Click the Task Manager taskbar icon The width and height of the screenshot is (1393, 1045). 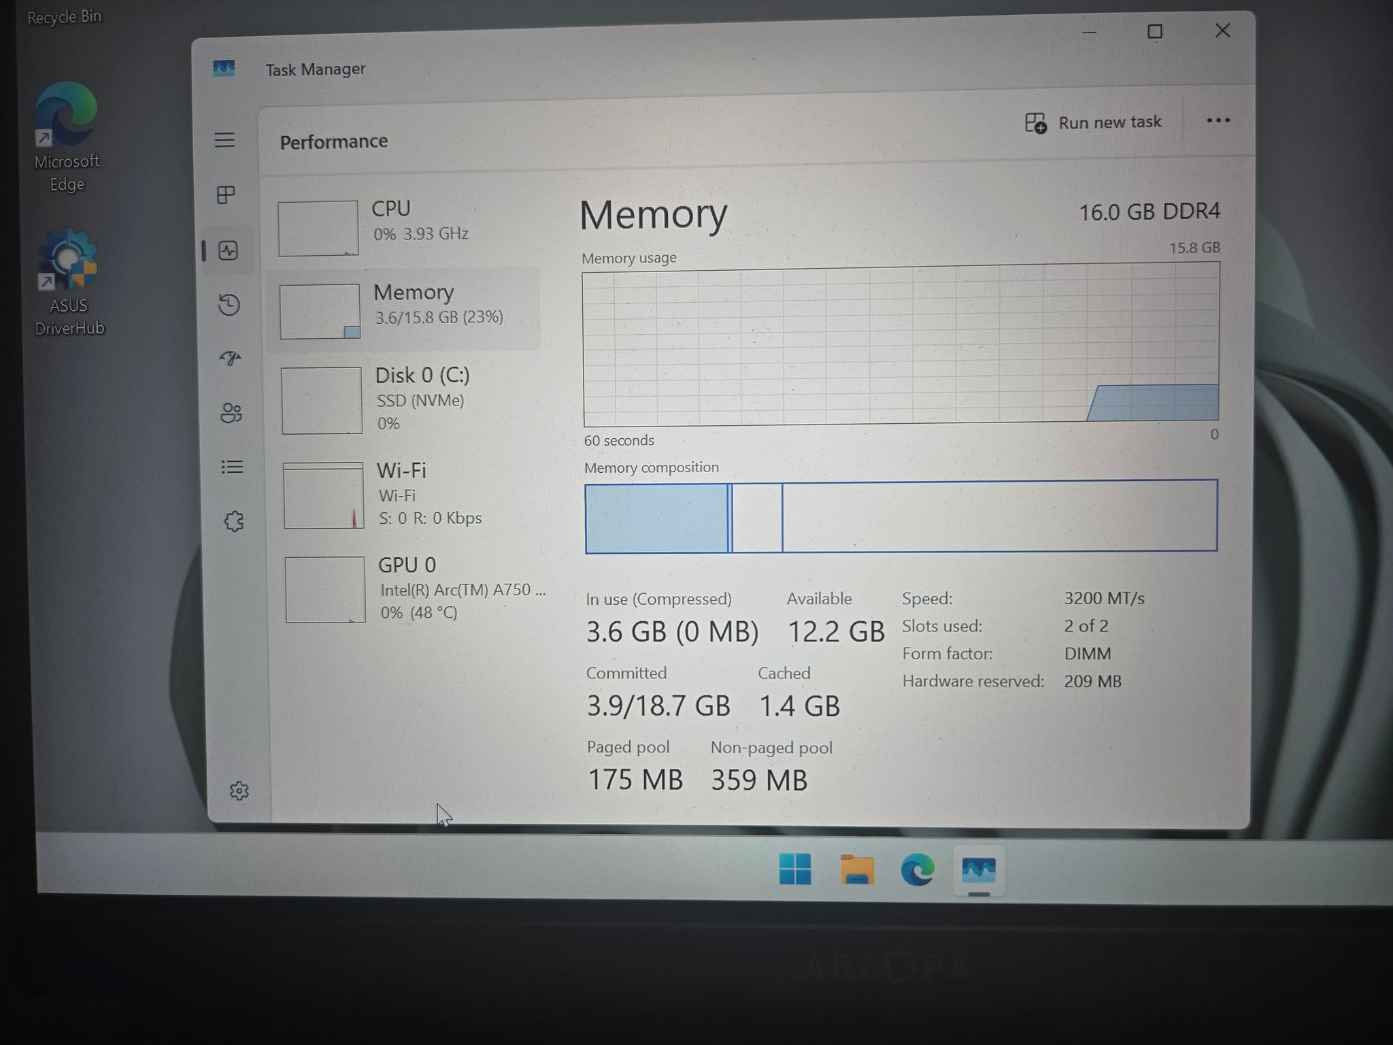click(x=979, y=870)
